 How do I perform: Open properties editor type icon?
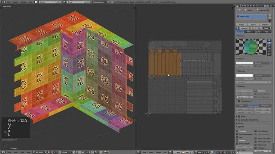pos(238,6)
